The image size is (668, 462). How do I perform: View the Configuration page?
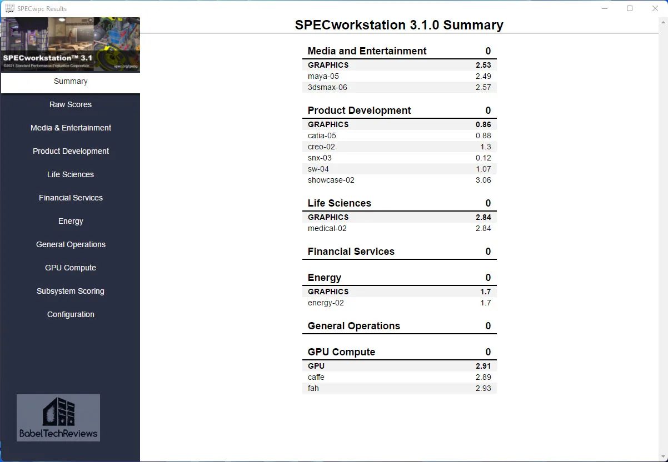[x=71, y=314]
